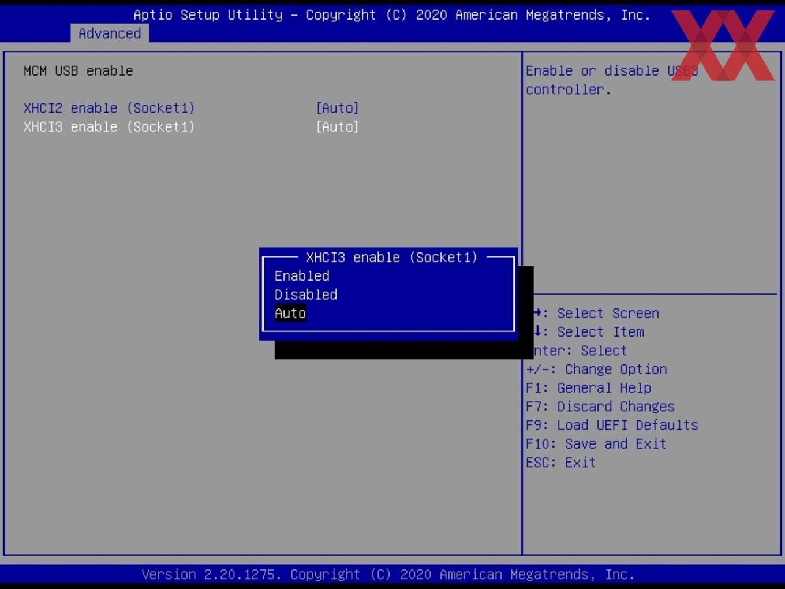The height and width of the screenshot is (589, 785).
Task: Open the XHCI3 [Auto] value field
Action: tap(337, 126)
